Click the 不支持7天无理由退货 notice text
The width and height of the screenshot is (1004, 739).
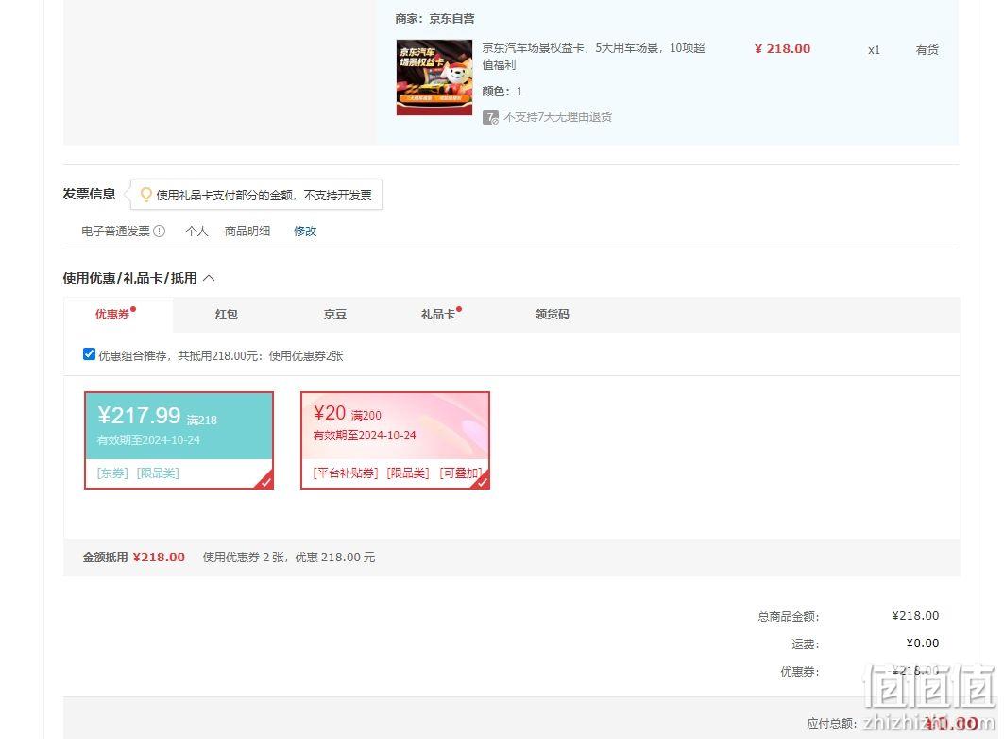click(557, 117)
